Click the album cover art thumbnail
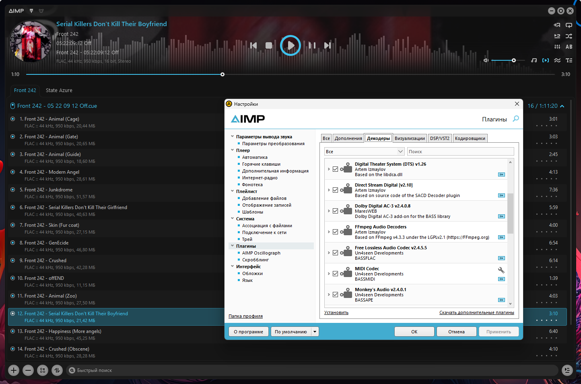The height and width of the screenshot is (384, 581). pos(31,41)
